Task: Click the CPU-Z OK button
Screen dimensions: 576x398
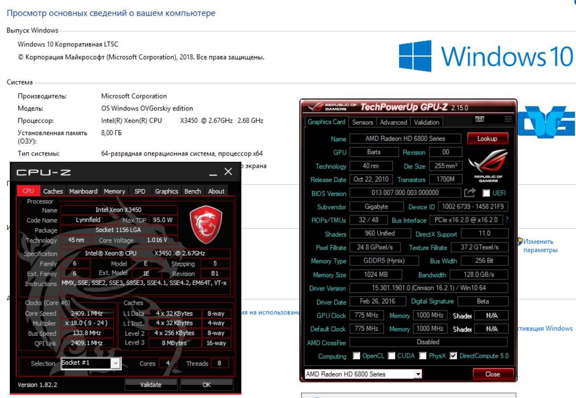Action: (x=207, y=384)
